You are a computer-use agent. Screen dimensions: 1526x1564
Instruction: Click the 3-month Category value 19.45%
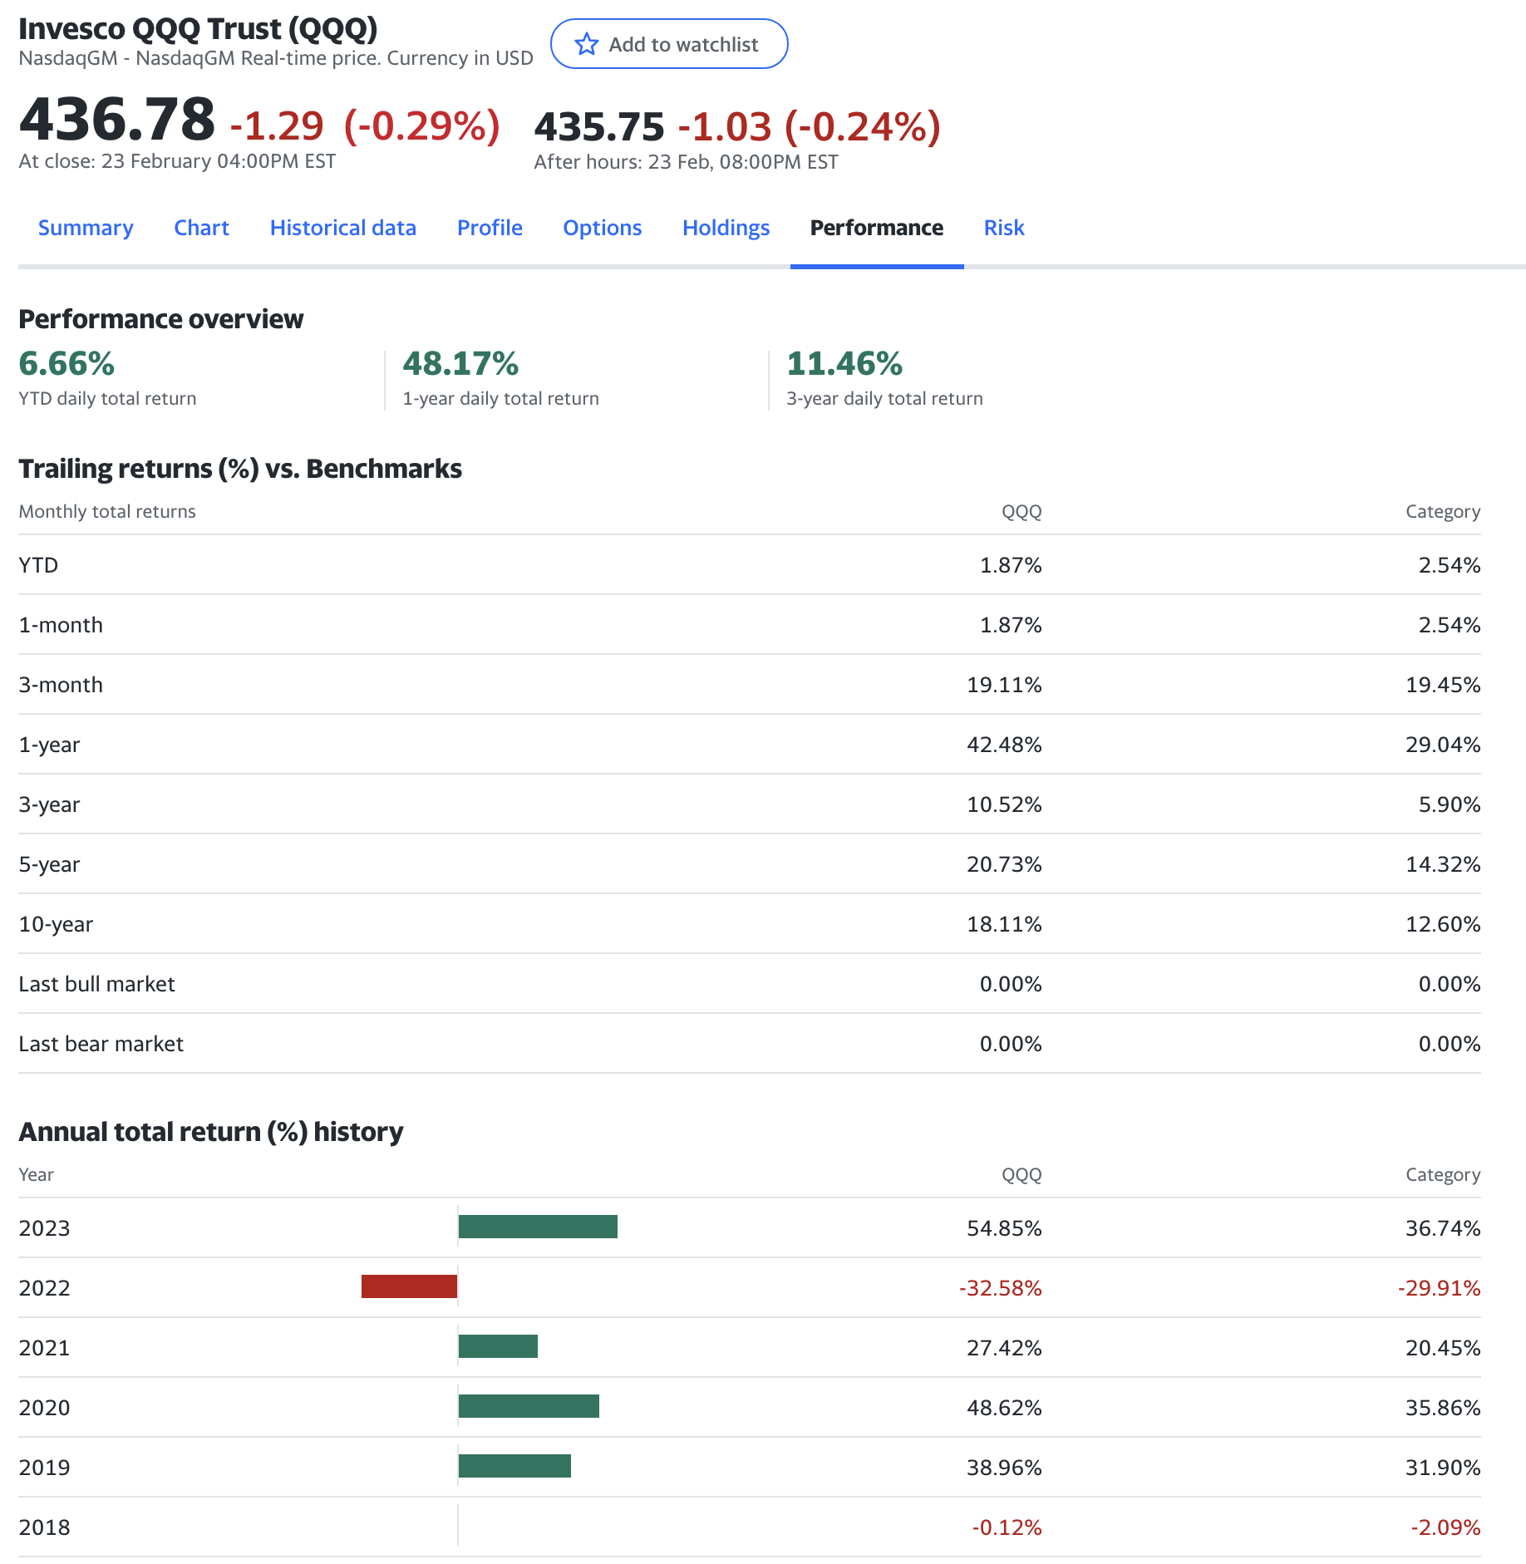click(x=1443, y=685)
